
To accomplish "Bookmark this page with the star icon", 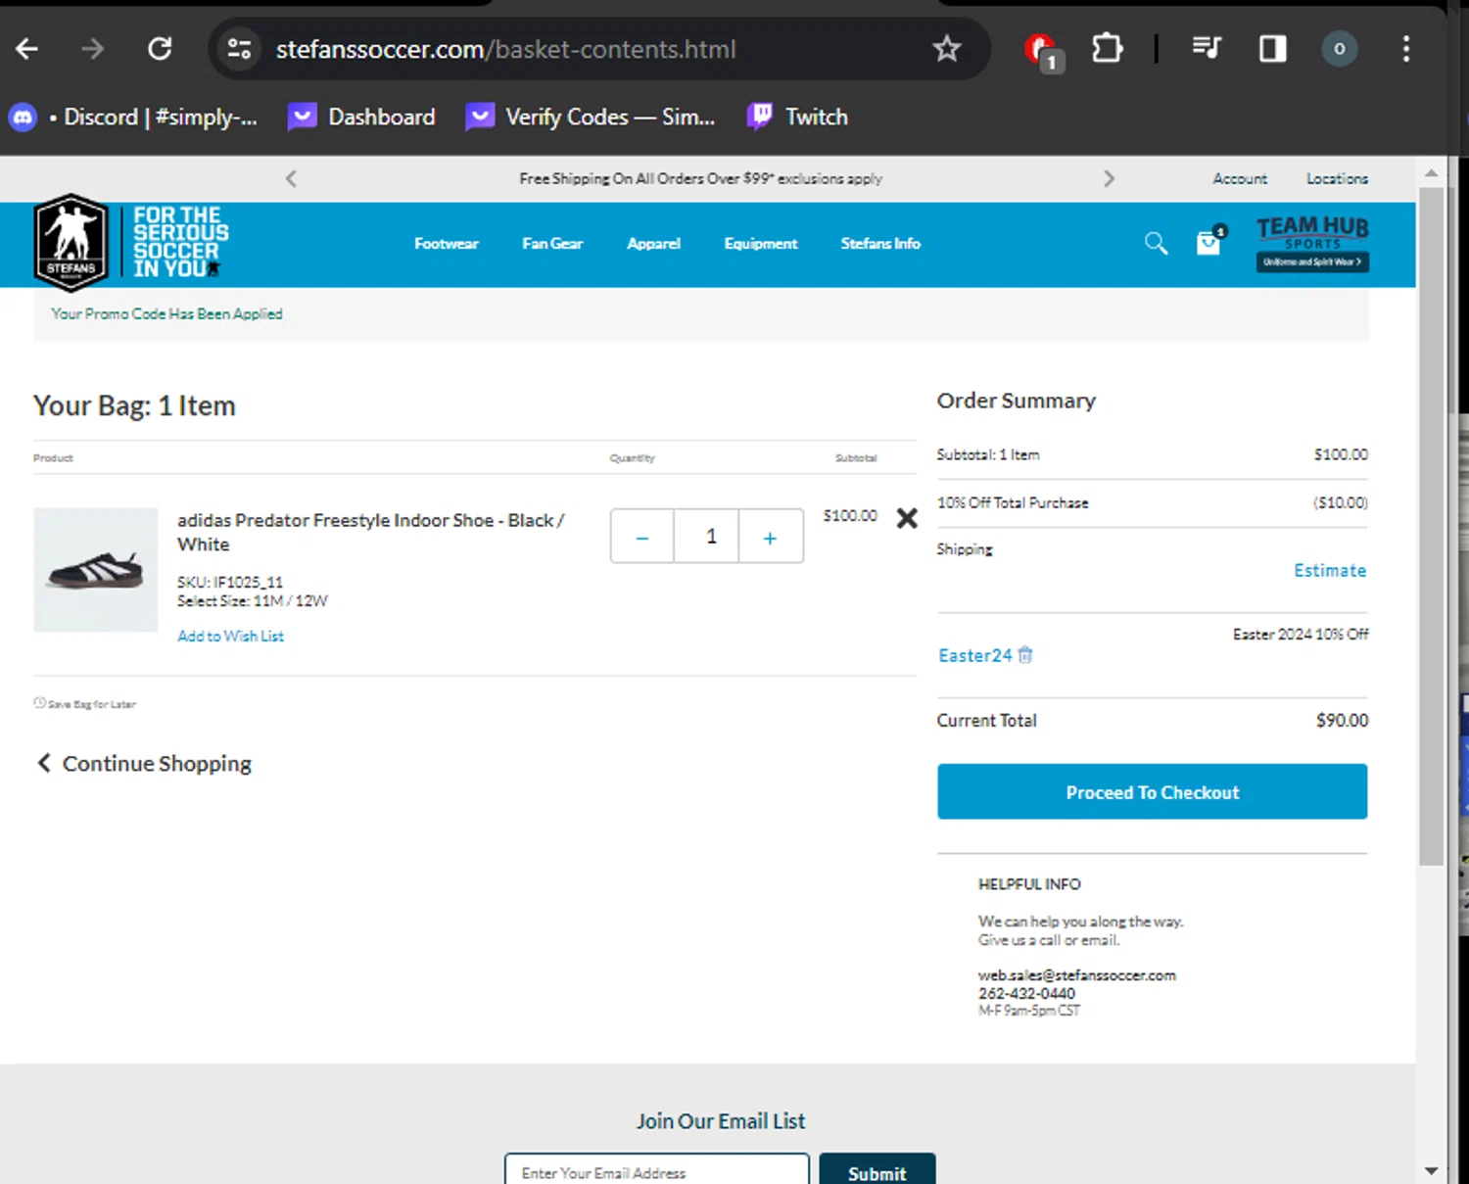I will [946, 49].
